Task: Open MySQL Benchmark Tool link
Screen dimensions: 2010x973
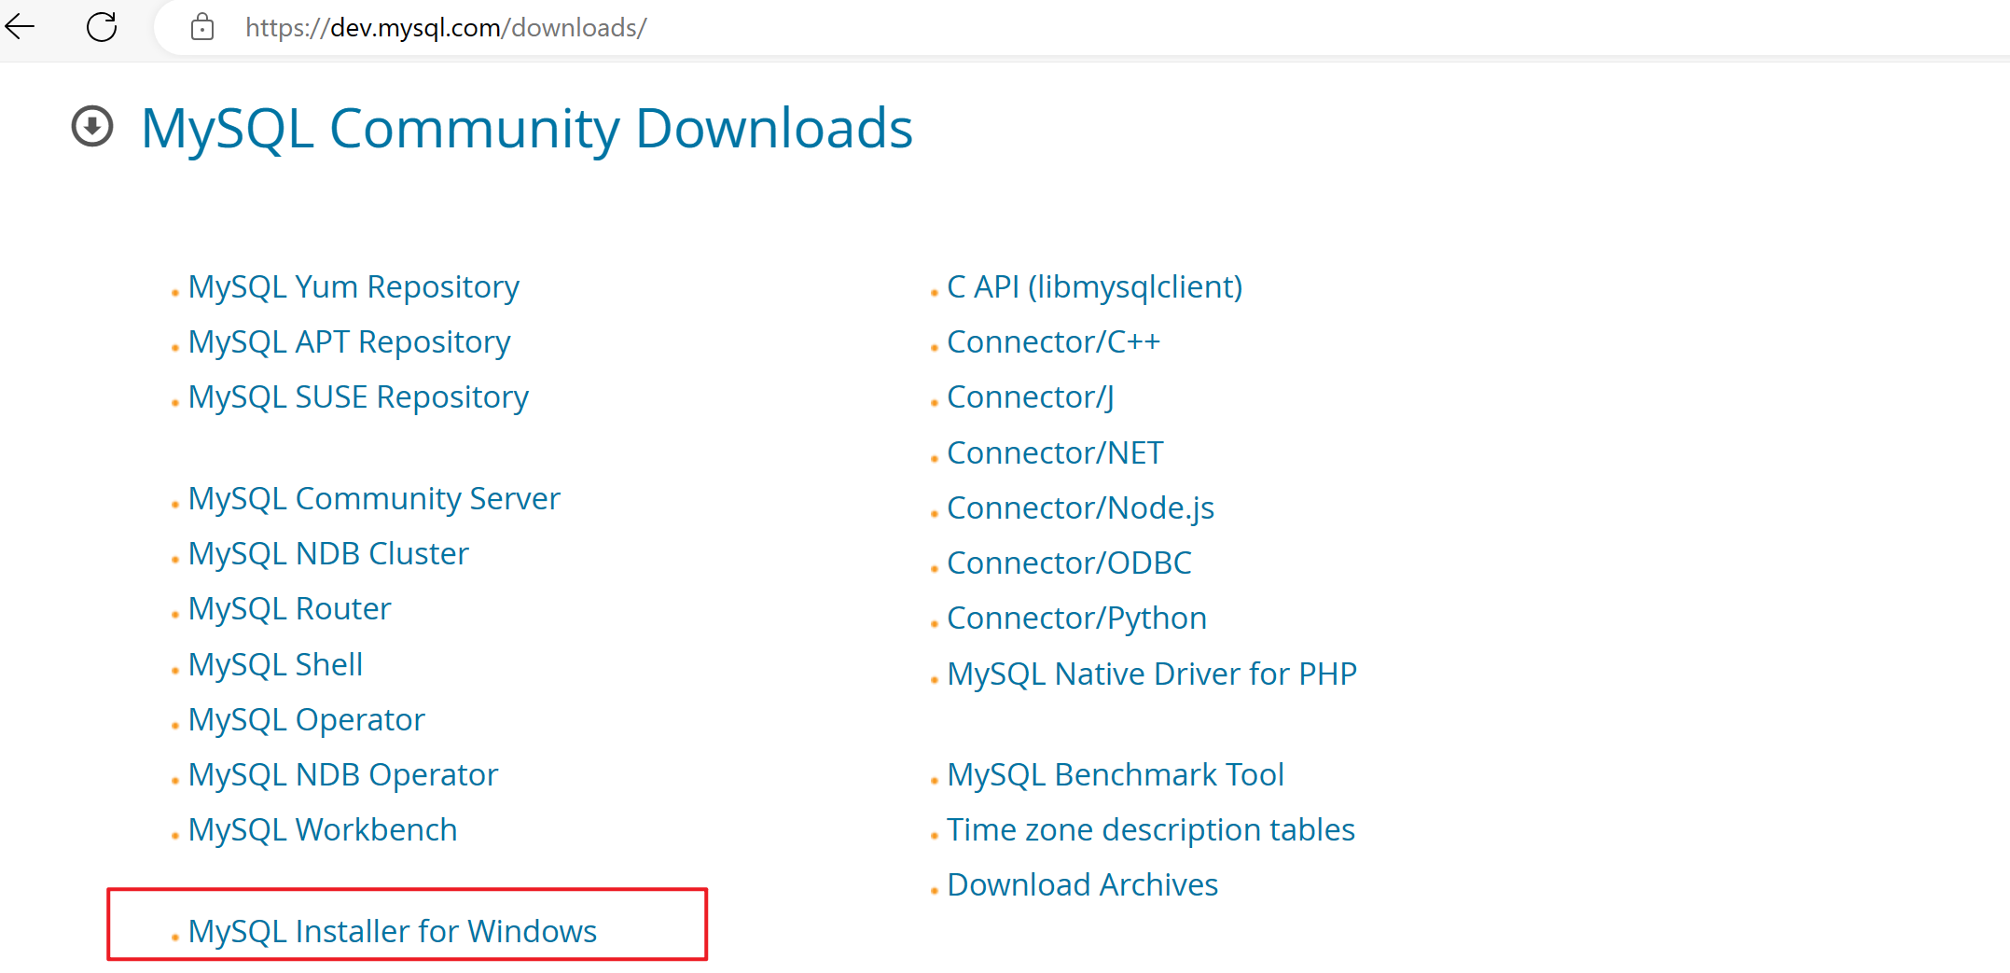Action: [1116, 775]
